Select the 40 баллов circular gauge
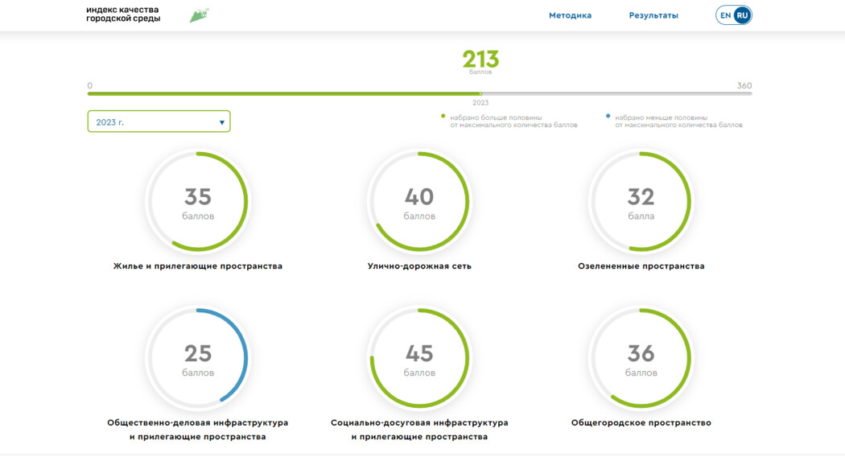This screenshot has width=845, height=457. 419,202
